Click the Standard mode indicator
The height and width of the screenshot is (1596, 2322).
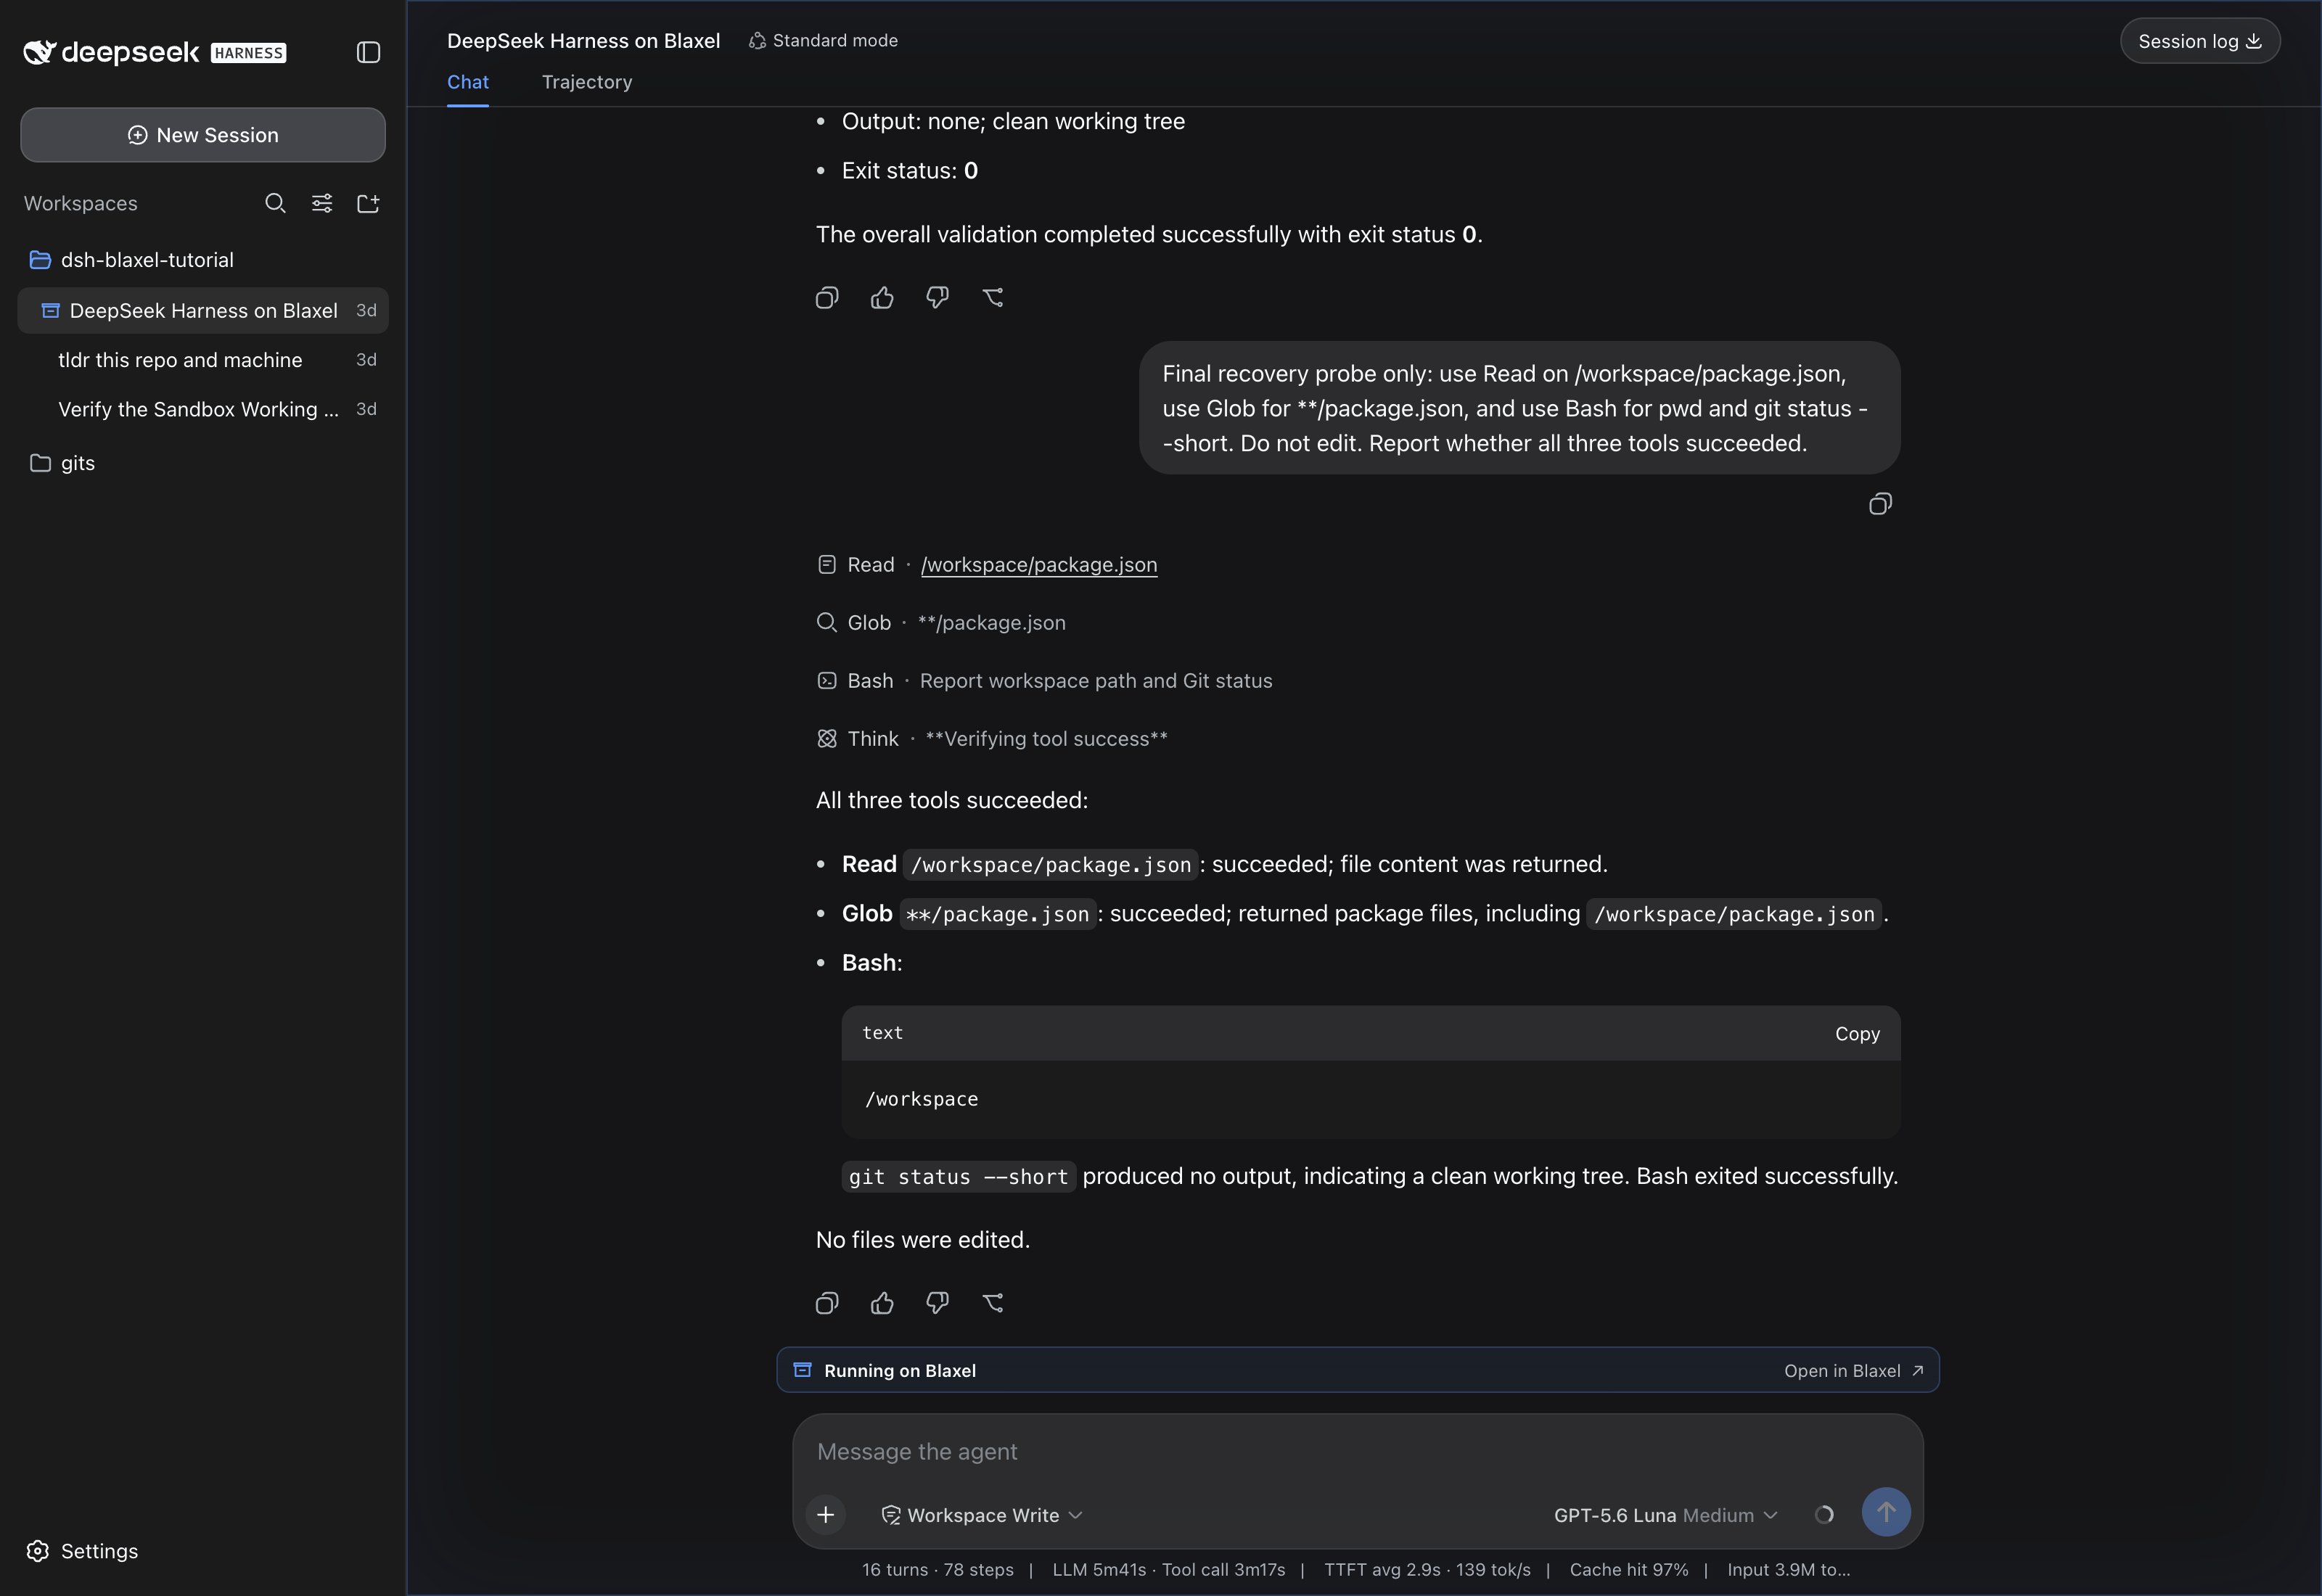(823, 41)
